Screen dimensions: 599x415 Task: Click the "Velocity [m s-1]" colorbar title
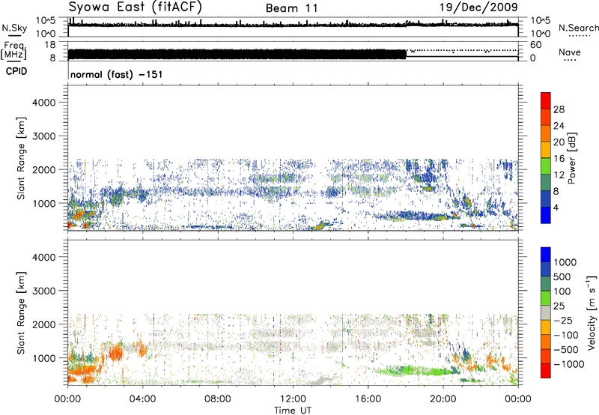pyautogui.click(x=592, y=312)
